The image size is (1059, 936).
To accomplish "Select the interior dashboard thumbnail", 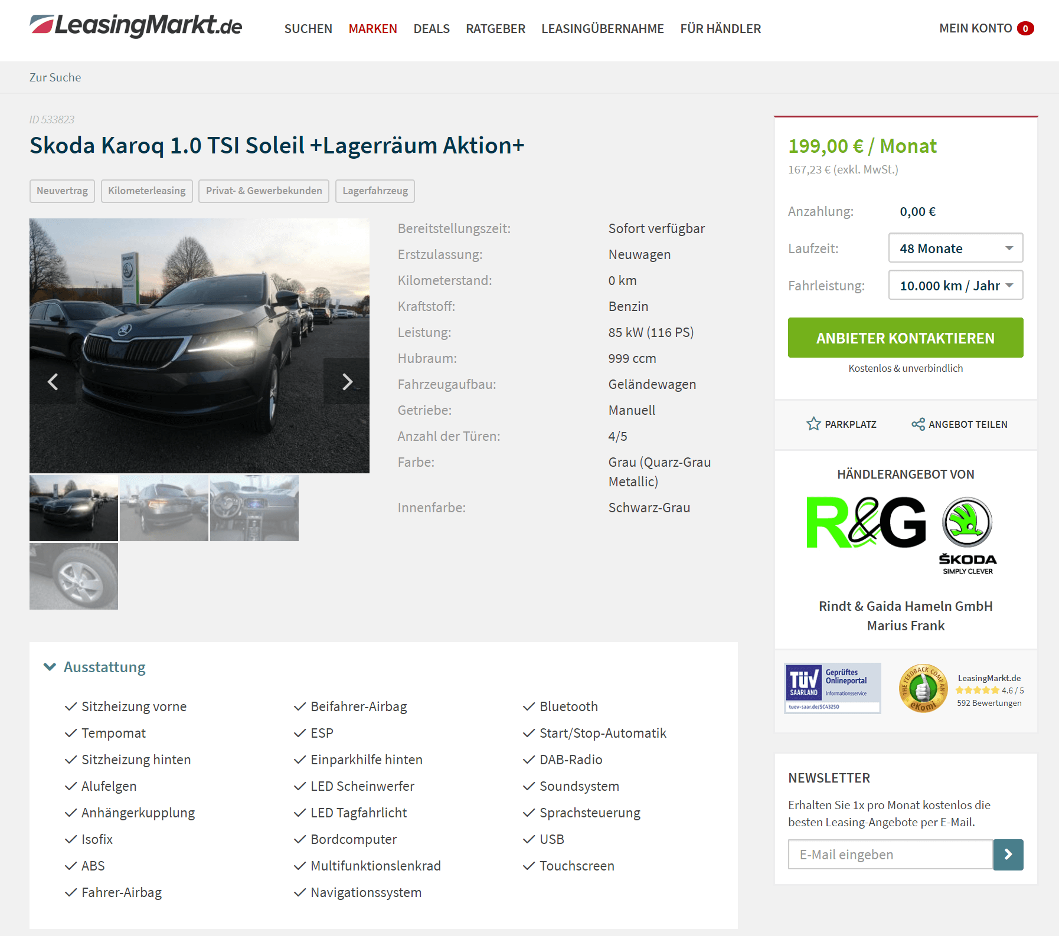I will point(254,508).
